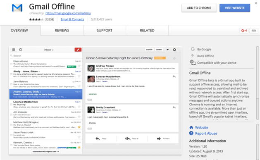Click the Reply all double-arrow icon
Screen dimensions: 260x160
(127, 139)
